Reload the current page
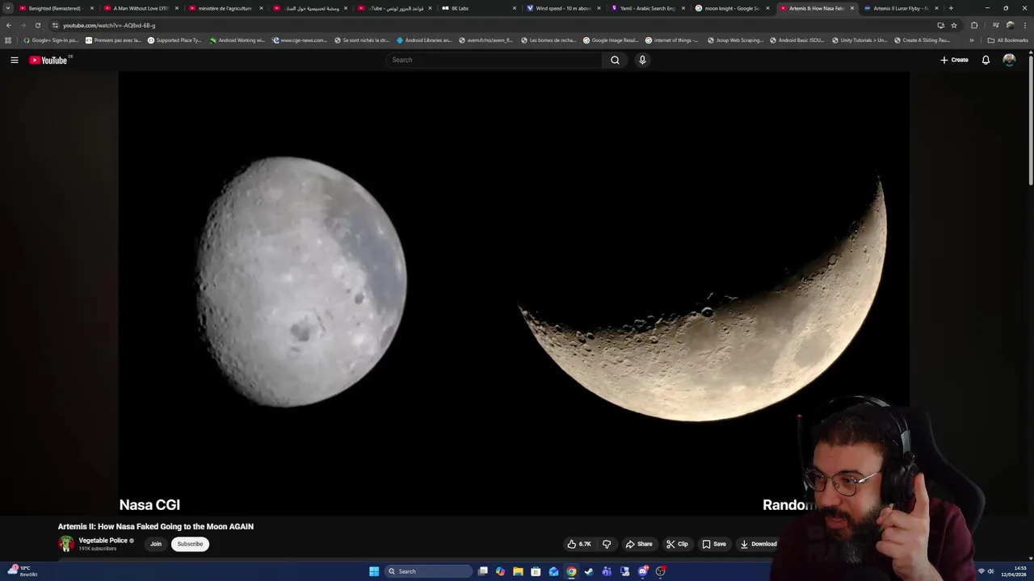Image resolution: width=1034 pixels, height=581 pixels. pyautogui.click(x=37, y=25)
